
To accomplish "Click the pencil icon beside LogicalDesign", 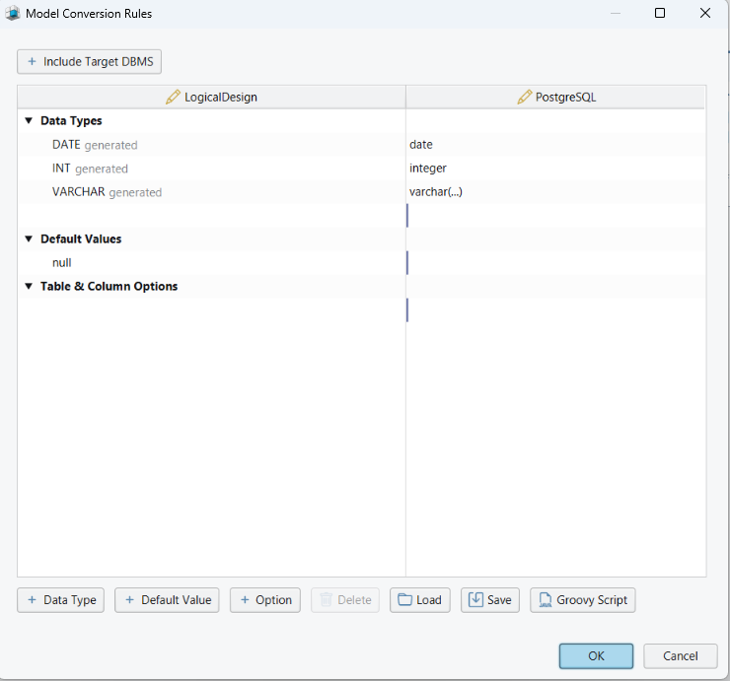I will [173, 97].
